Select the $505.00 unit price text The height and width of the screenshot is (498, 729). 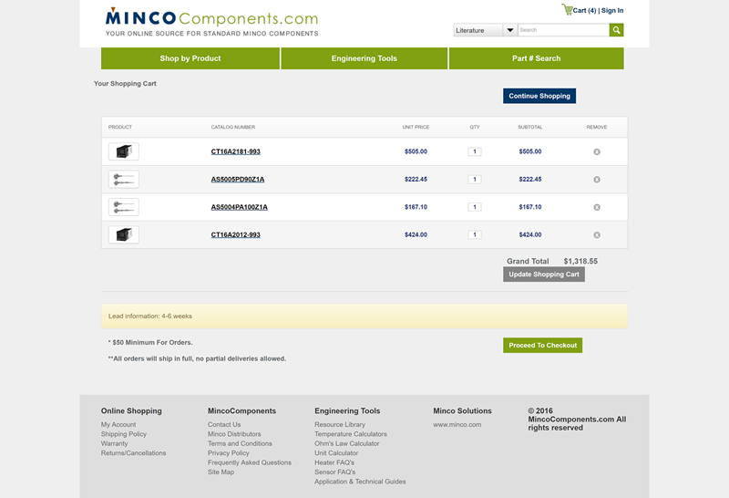point(416,151)
